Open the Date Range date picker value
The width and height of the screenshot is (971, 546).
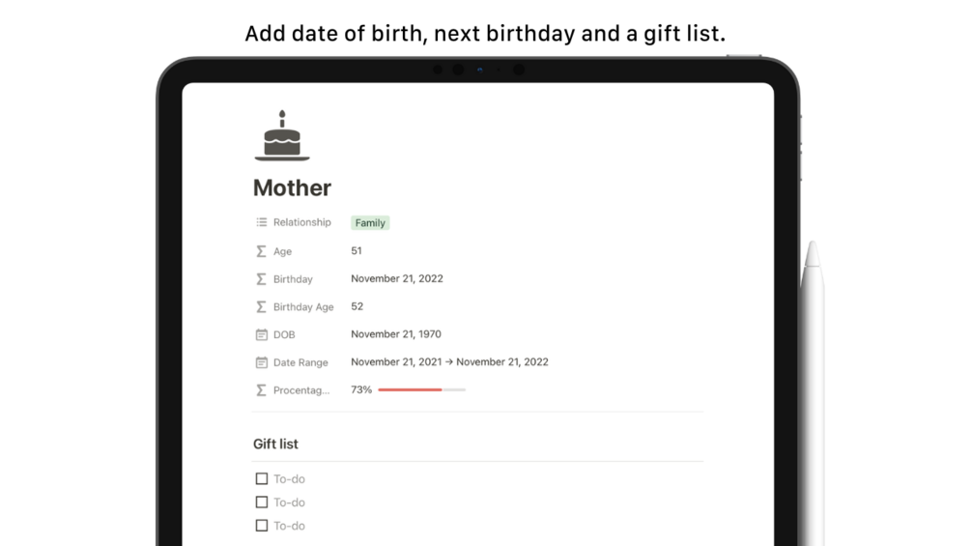click(449, 362)
